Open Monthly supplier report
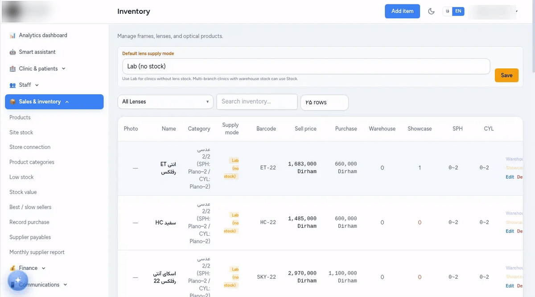The image size is (535, 297). click(x=37, y=253)
